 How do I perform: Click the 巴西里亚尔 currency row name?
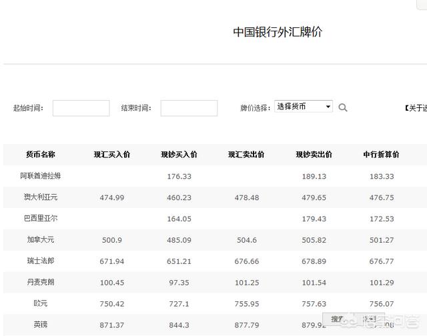coord(41,218)
